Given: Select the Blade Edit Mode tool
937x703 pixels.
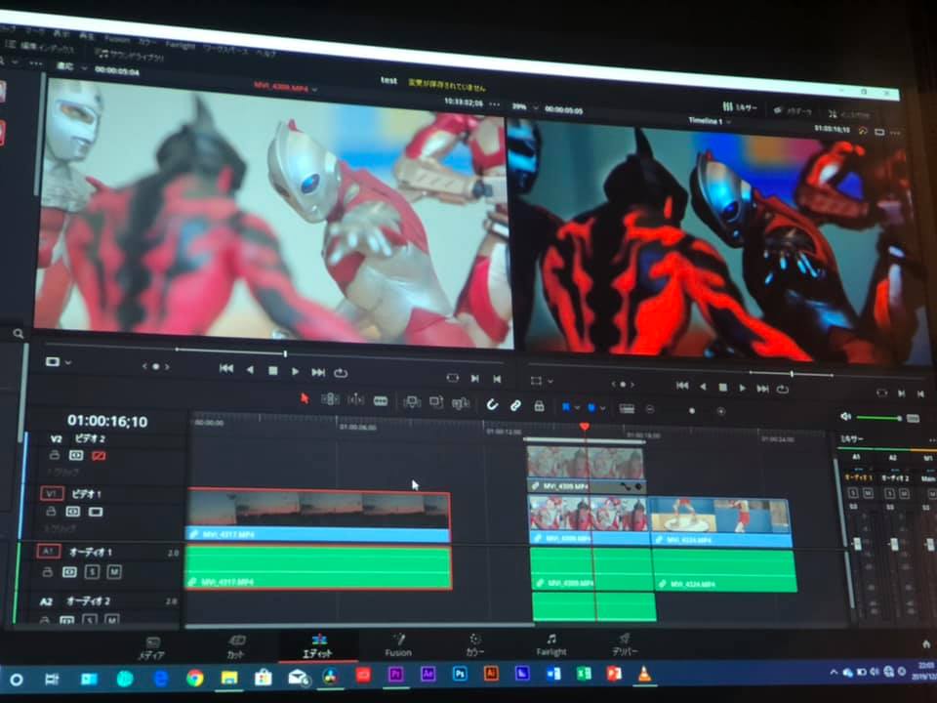Looking at the screenshot, I should [x=381, y=401].
